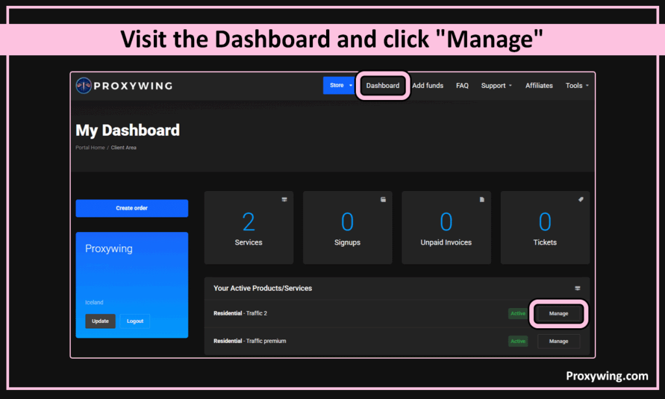Click the Proxywing logo in the header

[x=124, y=86]
